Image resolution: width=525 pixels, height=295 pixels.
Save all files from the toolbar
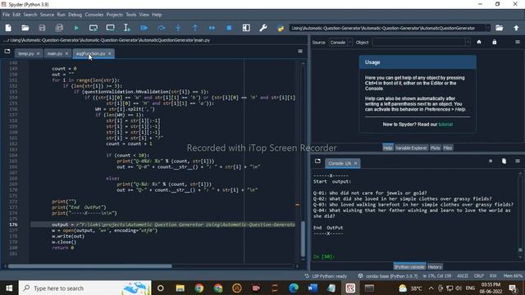[x=59, y=28]
